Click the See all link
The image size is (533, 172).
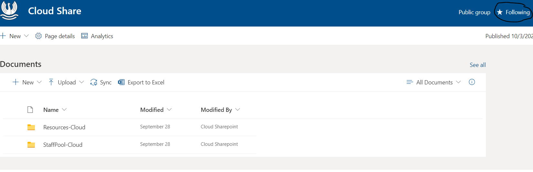tap(477, 65)
